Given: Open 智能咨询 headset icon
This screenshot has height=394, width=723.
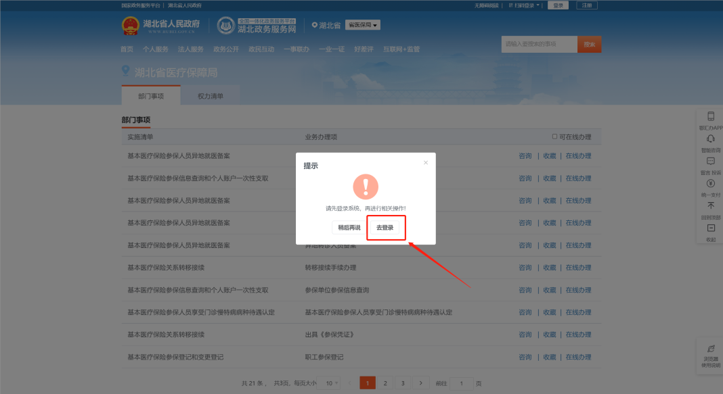Looking at the screenshot, I should (711, 139).
